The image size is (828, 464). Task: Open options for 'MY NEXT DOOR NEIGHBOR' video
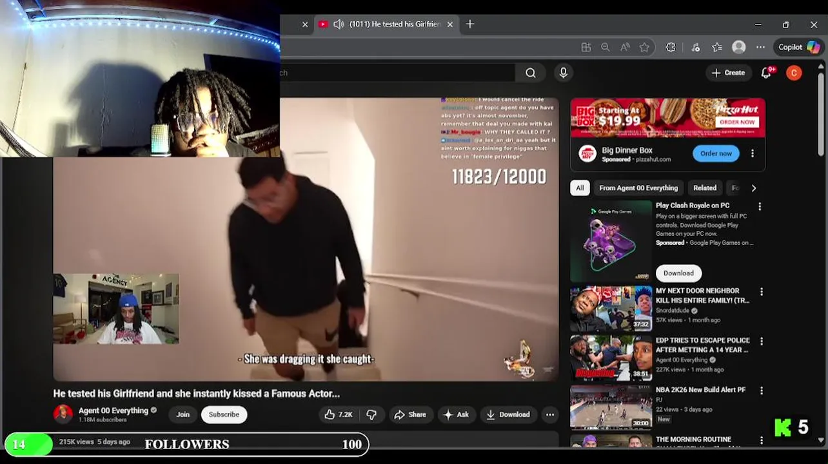[762, 292]
